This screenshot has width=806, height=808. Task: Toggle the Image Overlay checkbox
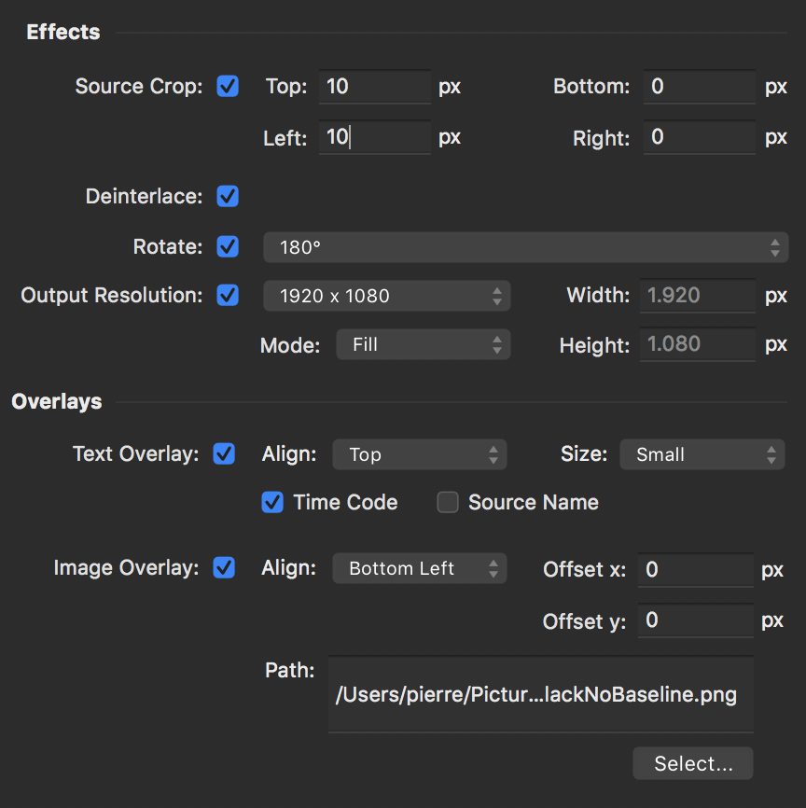coord(224,568)
